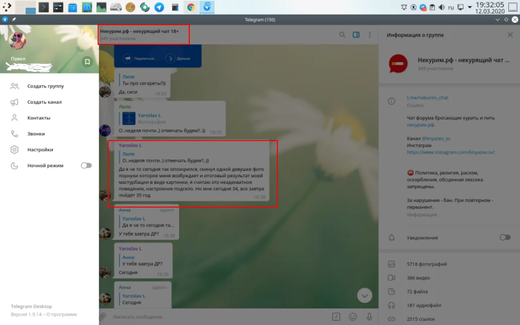Click headphones icon beside 181 аудиофайл
The height and width of the screenshot is (325, 520).
[392, 305]
